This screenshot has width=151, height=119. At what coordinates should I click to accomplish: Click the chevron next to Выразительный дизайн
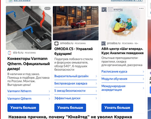(96, 76)
